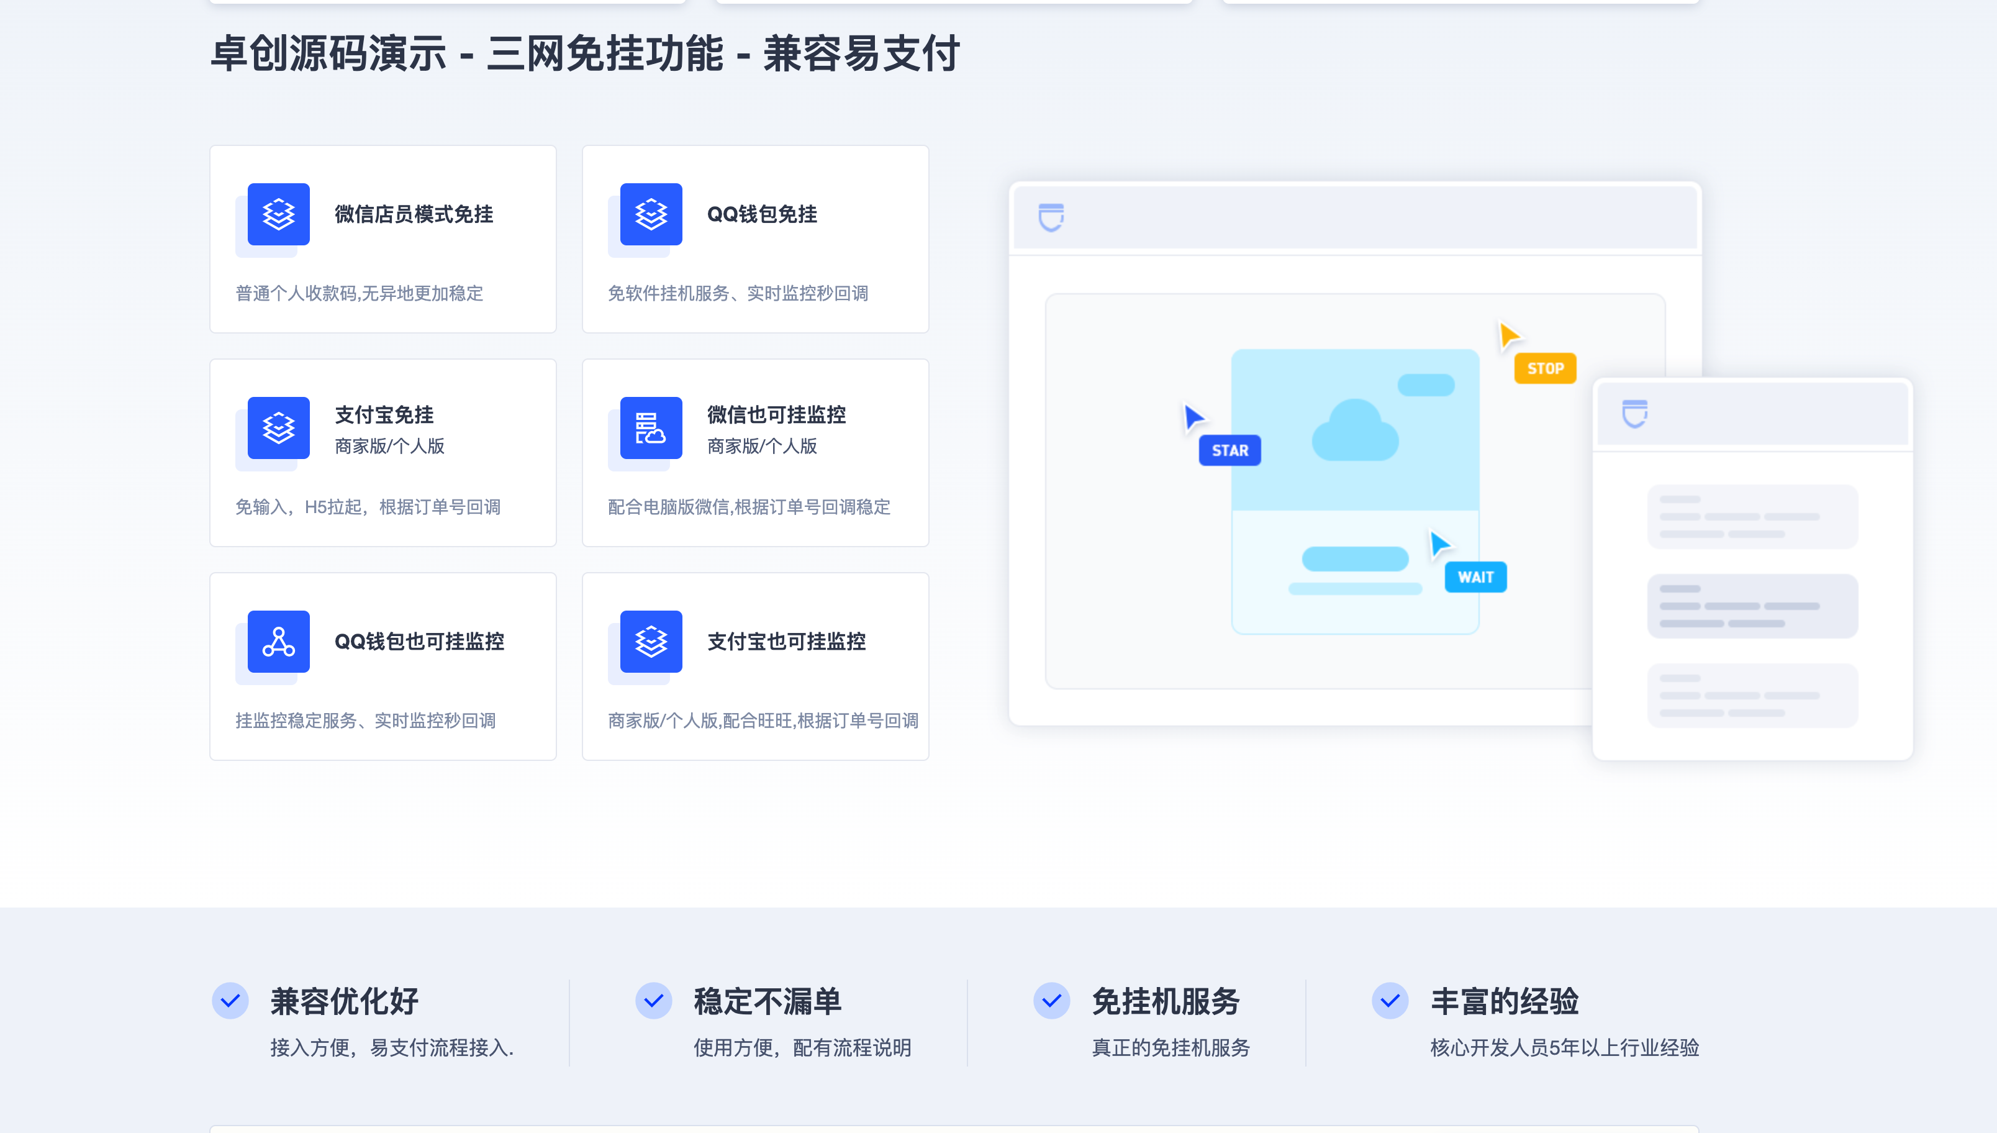Select the 支付宝也可挂监控 card title
This screenshot has height=1133, width=1997.
(786, 642)
